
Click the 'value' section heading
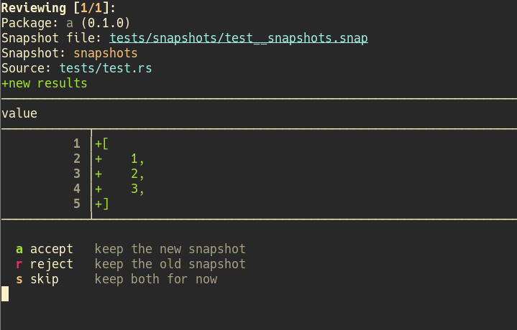[x=19, y=113]
